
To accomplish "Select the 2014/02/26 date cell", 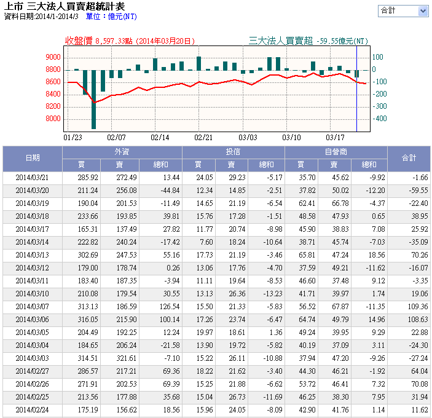I will tap(32, 384).
